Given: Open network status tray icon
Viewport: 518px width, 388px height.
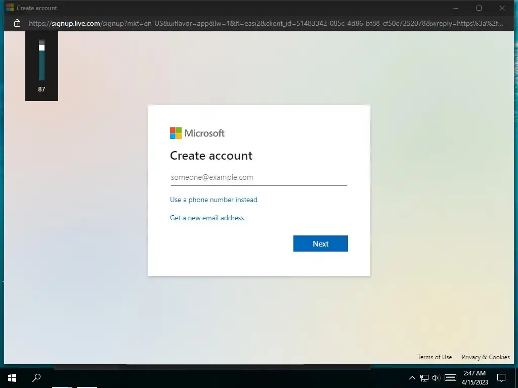Looking at the screenshot, I should (424, 378).
